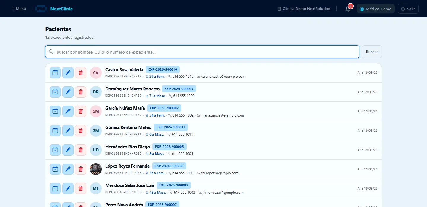Schedule appointment for Mendoza Salas José Luis
Screen dimensions: 427x207
pyautogui.click(x=55, y=188)
